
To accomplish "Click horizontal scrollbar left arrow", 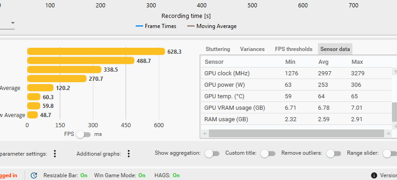I will tap(205, 134).
